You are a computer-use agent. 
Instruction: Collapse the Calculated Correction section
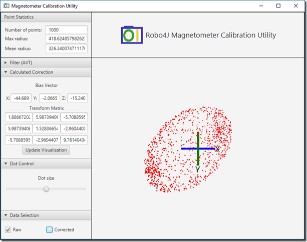(x=46, y=72)
